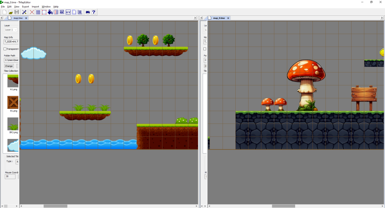This screenshot has width=385, height=208.
Task: Tick the checkbox in the map_0.tme side panel
Action: [205, 49]
